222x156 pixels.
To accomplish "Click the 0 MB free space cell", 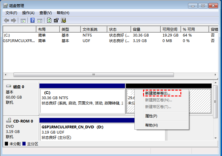I will (167, 41).
